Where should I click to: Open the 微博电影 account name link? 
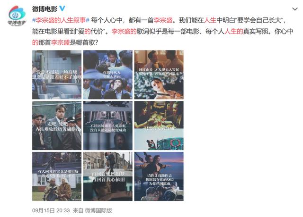click(x=45, y=9)
